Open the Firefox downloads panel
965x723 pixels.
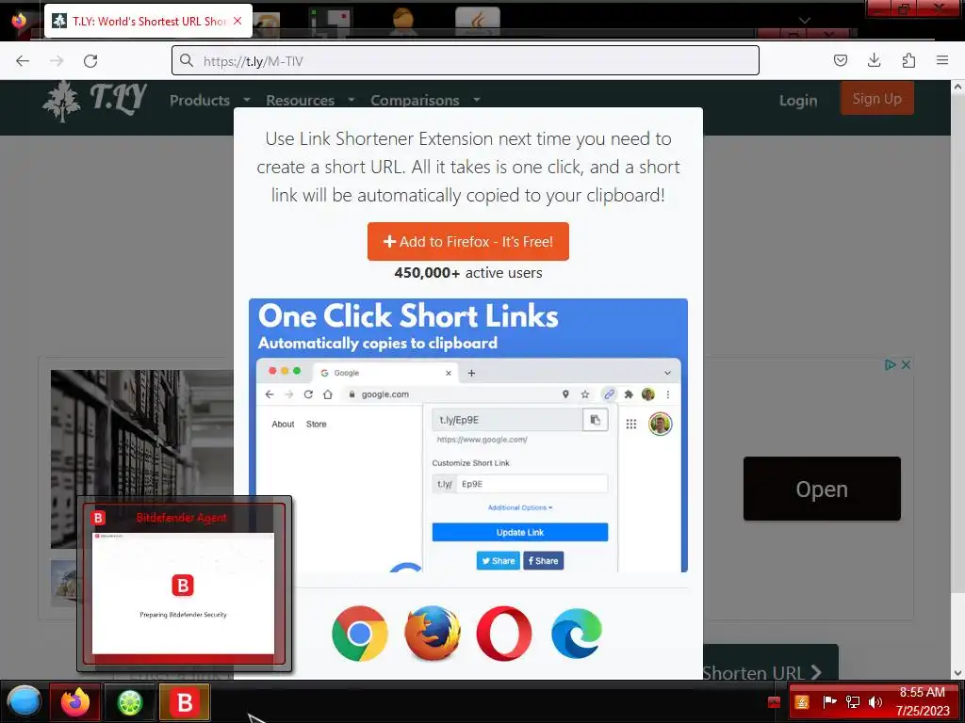(x=874, y=60)
